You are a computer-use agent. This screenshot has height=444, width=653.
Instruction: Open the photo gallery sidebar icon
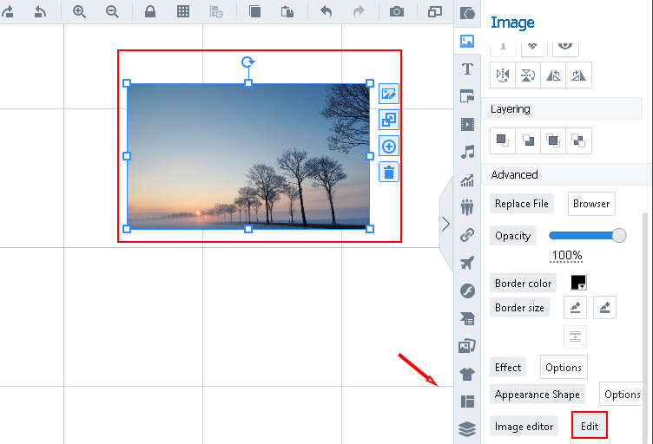click(467, 346)
